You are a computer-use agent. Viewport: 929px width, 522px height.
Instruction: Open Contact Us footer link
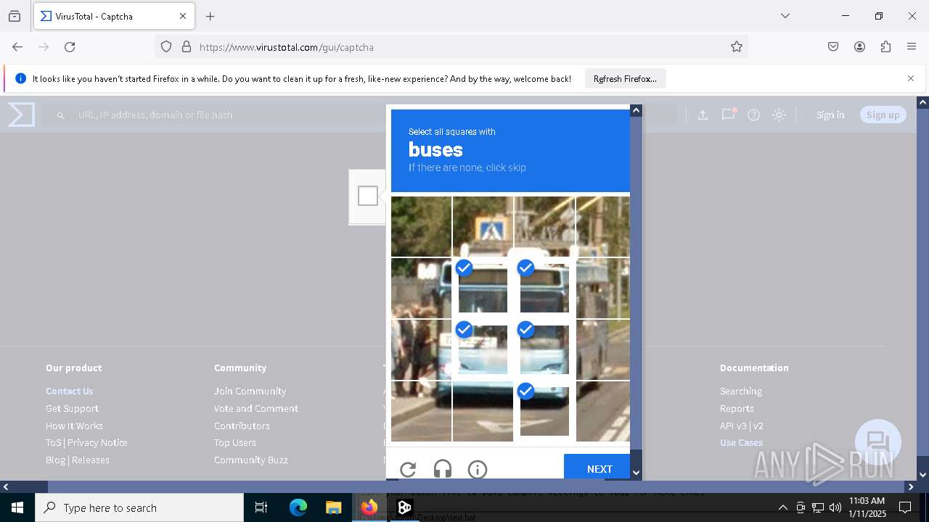[70, 391]
